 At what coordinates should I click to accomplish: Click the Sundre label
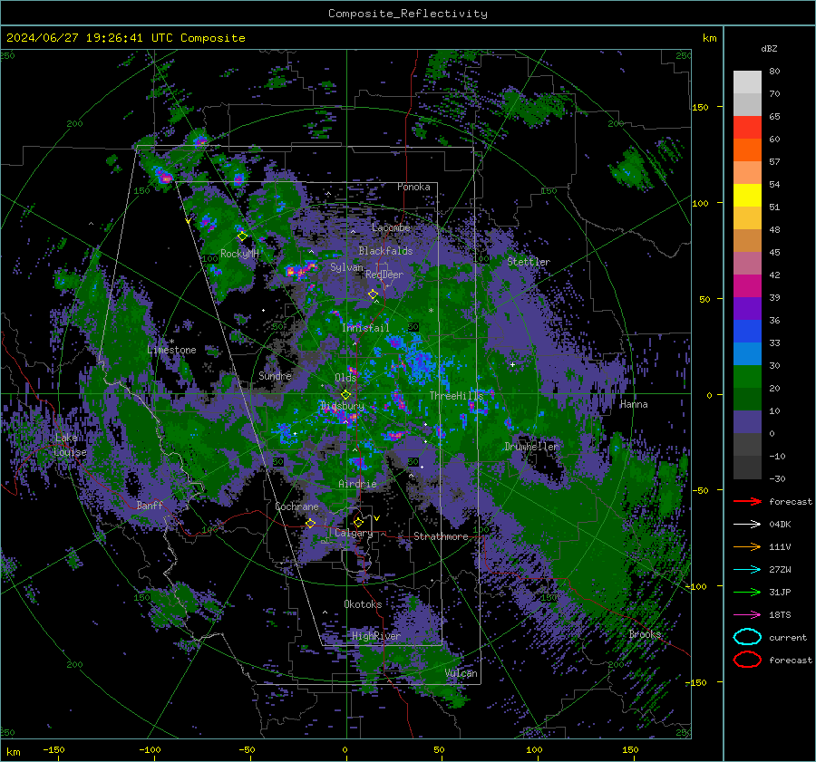[276, 375]
